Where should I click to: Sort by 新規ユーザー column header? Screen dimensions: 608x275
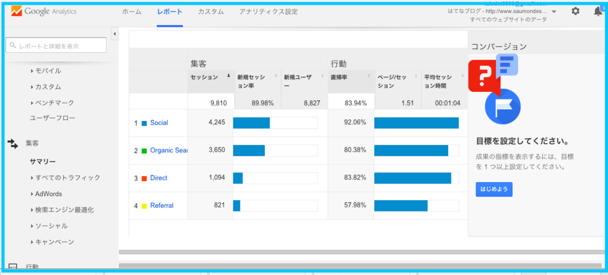coord(304,82)
